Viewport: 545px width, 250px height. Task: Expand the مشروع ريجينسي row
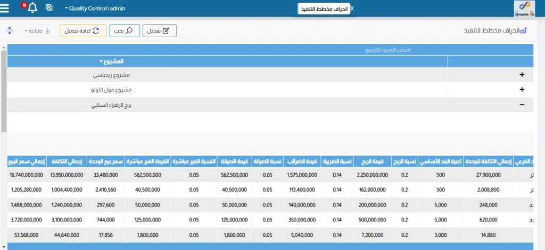(x=522, y=75)
